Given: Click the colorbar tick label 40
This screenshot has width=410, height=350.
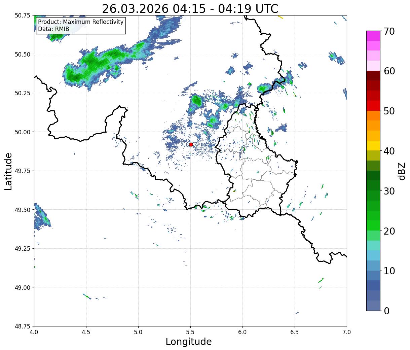Looking at the screenshot, I should point(389,151).
